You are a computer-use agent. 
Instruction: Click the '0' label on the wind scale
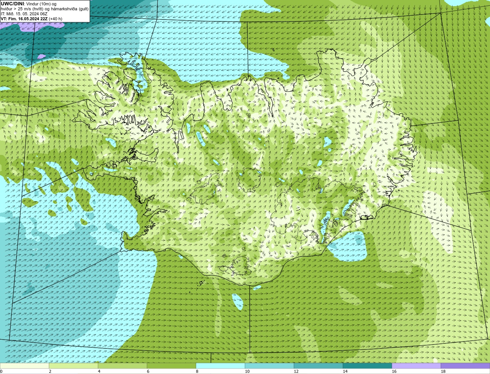click(x=2, y=371)
